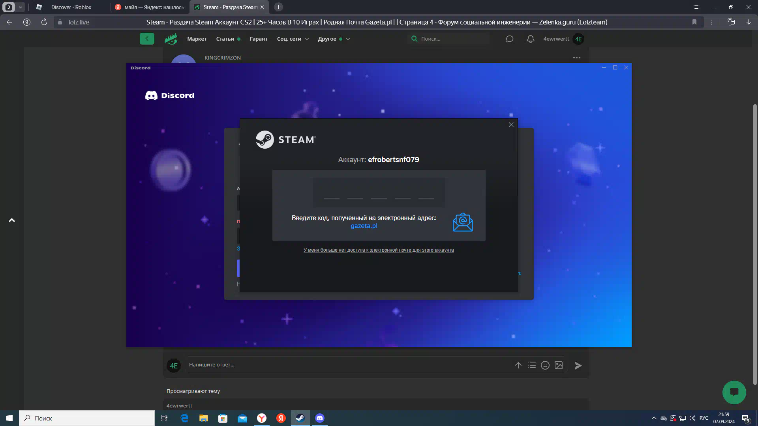Switch the РУС input language indicator
This screenshot has height=426, width=758.
[x=704, y=418]
